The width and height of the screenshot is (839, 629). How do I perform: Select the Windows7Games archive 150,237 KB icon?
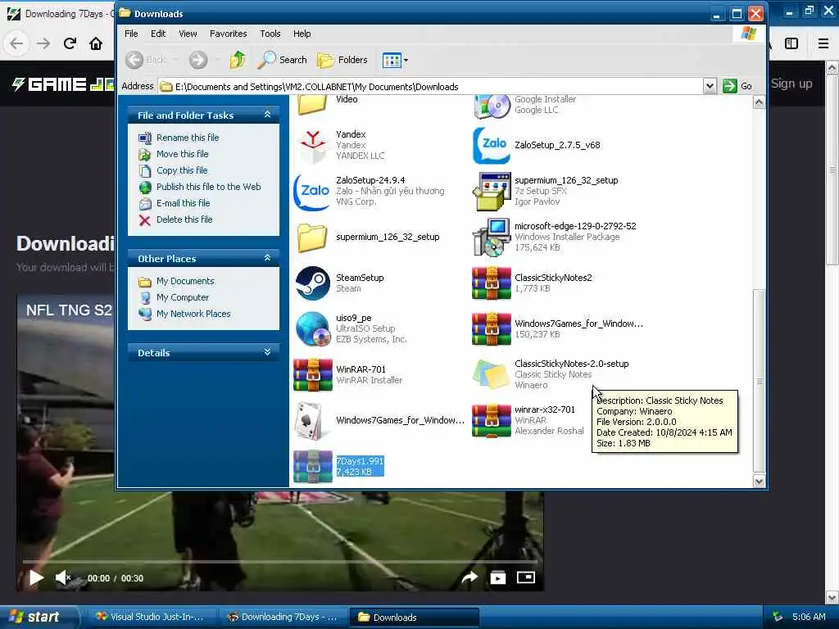(492, 329)
